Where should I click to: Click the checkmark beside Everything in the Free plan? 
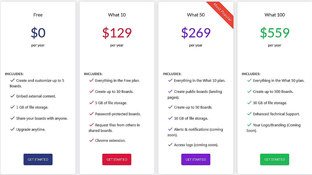point(91,80)
